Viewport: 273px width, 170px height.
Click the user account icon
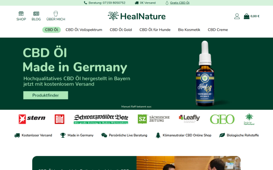coord(237,16)
